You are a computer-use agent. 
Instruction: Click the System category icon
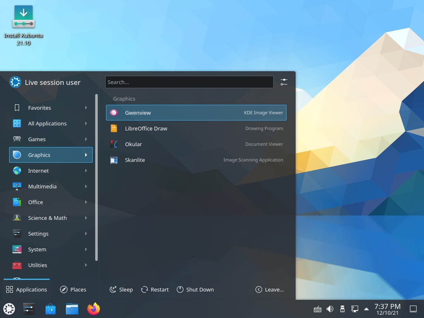point(17,249)
